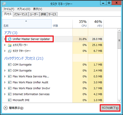Sort by the メモリ column header
123x115 pixels.
click(96, 24)
